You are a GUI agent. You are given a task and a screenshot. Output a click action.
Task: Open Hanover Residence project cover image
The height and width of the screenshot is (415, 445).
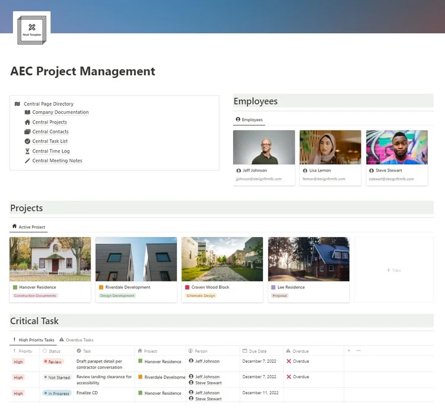pyautogui.click(x=50, y=259)
